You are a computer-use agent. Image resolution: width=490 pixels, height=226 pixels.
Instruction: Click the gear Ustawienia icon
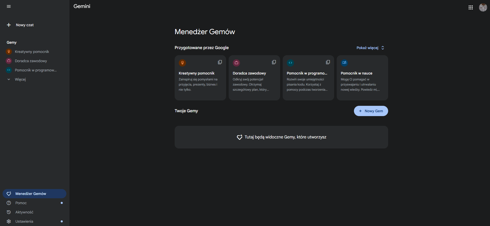[9, 221]
